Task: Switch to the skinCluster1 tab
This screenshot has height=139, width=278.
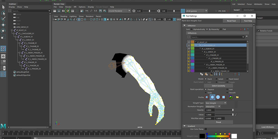Action: pos(249,10)
